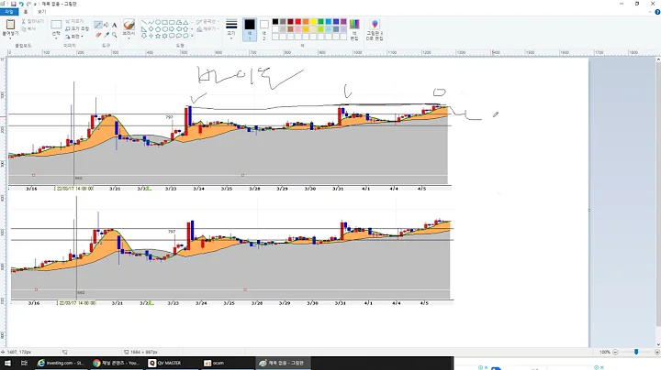661x370 pixels.
Task: Select Color 1 foreground box
Action: [250, 29]
